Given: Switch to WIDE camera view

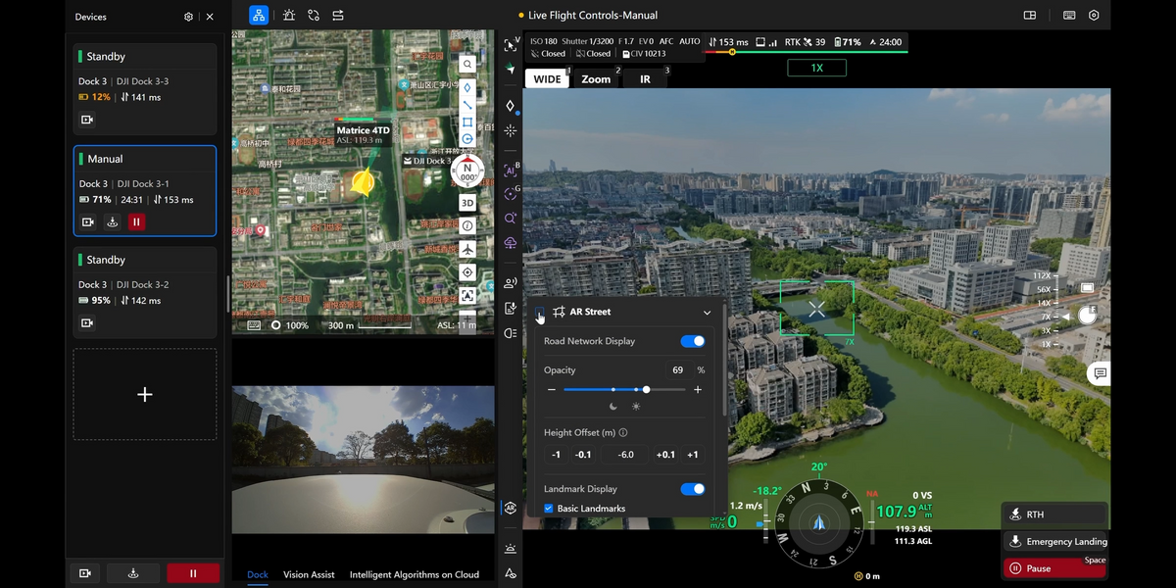Looking at the screenshot, I should tap(548, 79).
